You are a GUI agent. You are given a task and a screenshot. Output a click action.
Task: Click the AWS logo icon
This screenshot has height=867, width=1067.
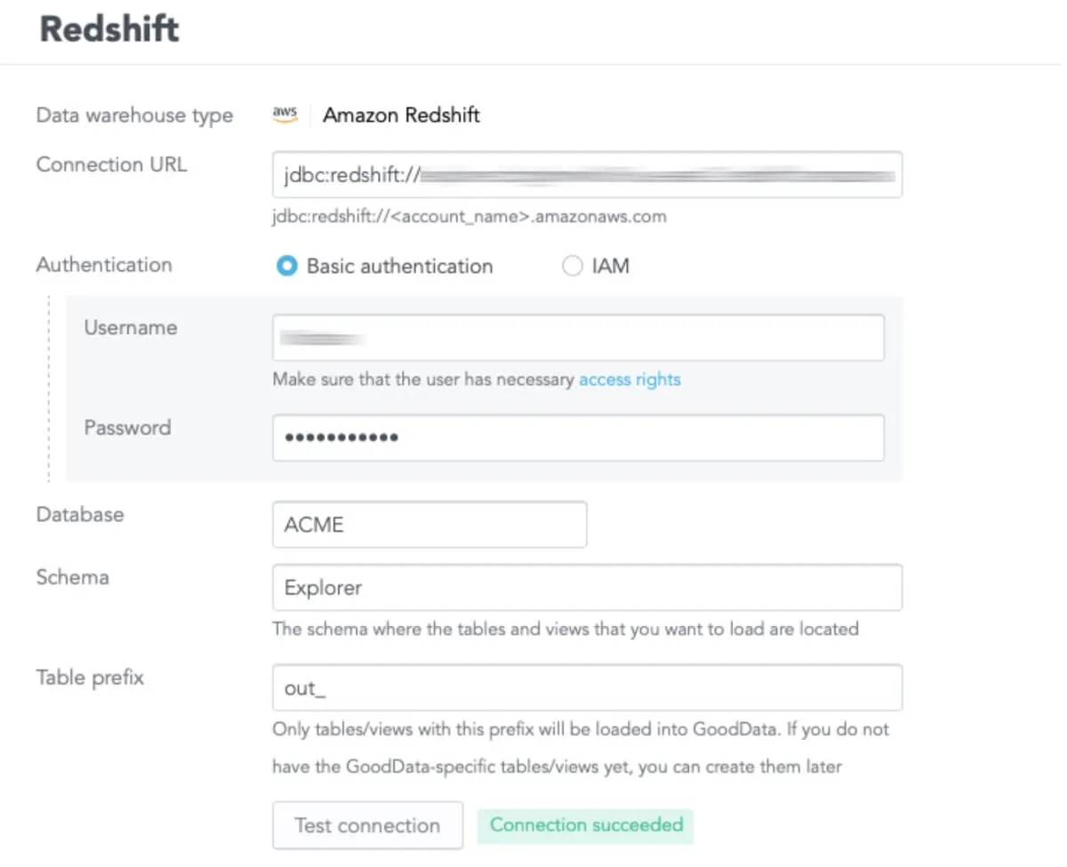click(x=285, y=114)
